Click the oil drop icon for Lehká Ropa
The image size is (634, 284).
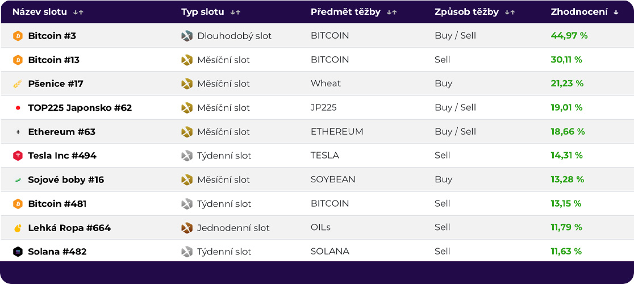tap(18, 228)
